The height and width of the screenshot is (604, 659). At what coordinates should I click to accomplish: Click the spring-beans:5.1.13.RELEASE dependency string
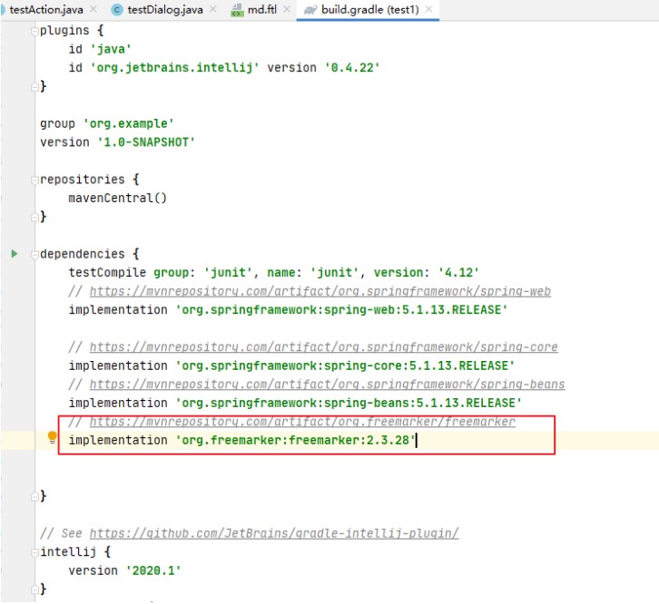coord(349,403)
